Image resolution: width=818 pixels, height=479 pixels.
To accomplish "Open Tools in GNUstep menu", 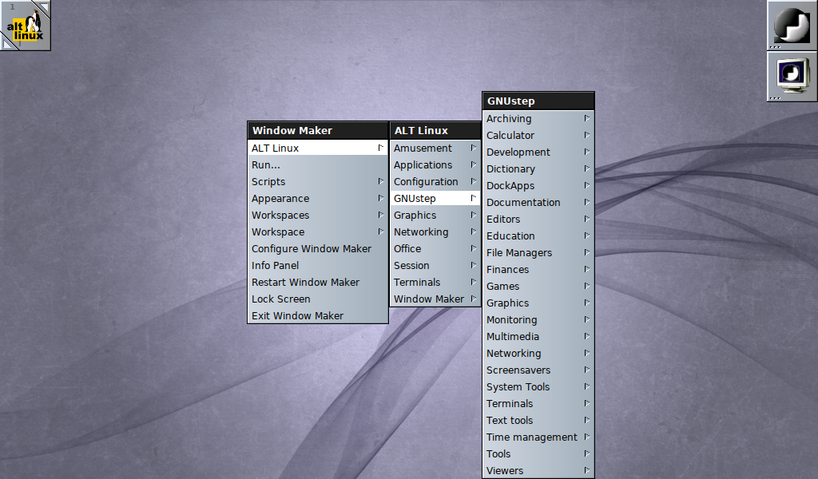I will pyautogui.click(x=538, y=453).
